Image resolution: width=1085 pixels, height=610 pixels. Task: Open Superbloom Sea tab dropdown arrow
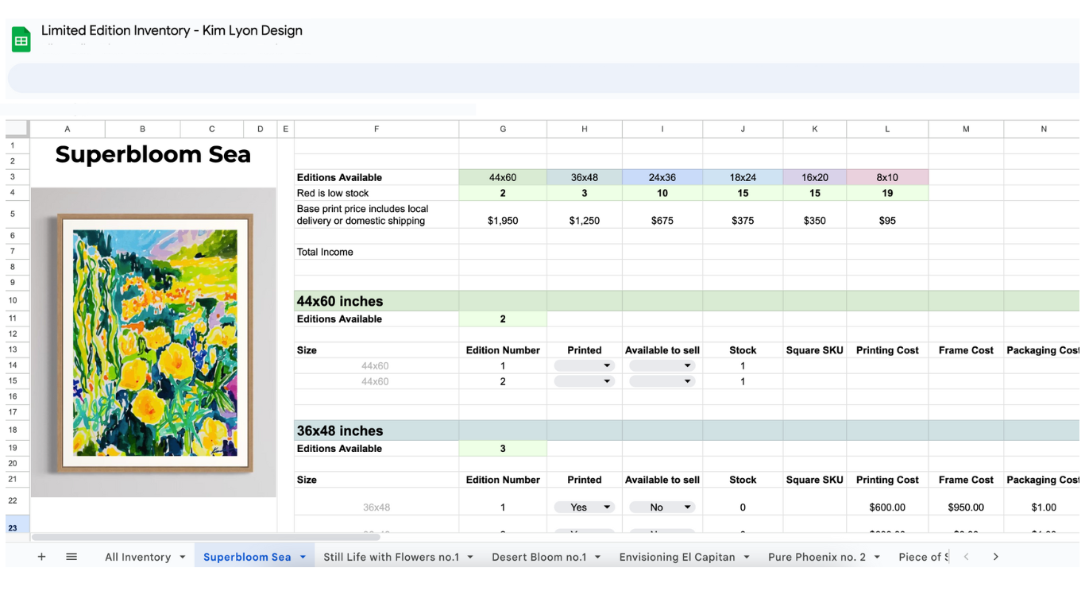[303, 557]
